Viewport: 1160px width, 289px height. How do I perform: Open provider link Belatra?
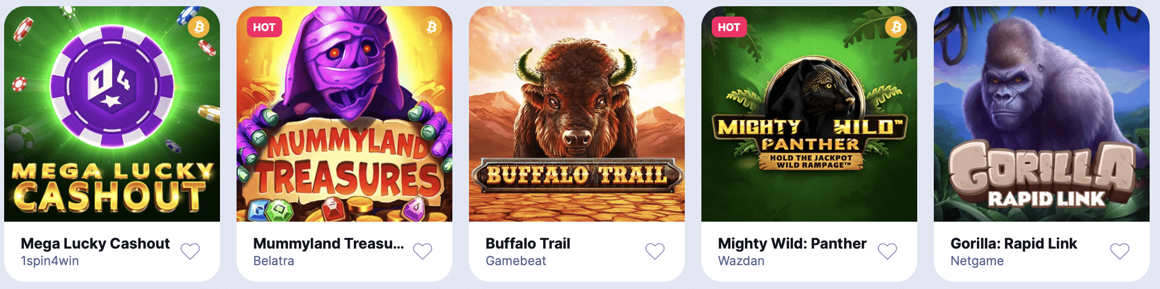[273, 261]
